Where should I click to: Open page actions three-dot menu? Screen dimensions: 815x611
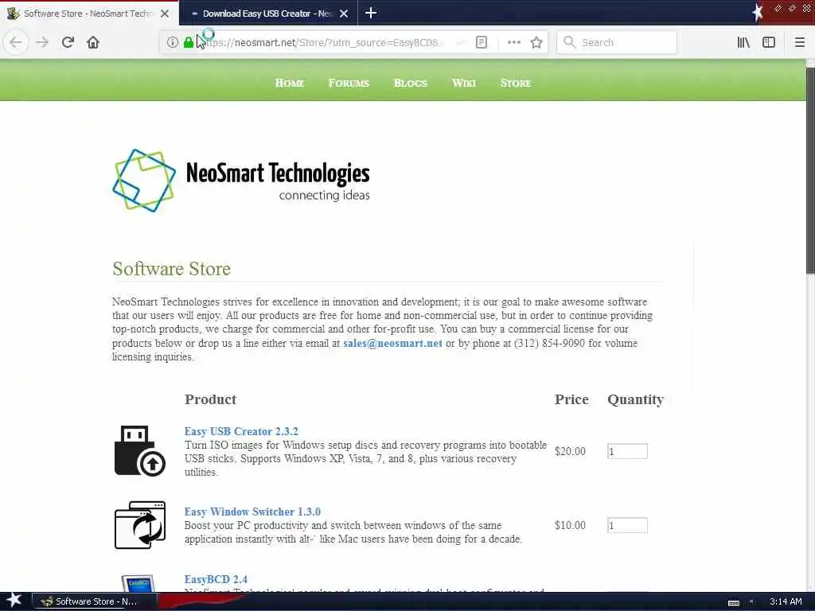pyautogui.click(x=513, y=42)
